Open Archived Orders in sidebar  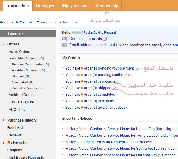[x=22, y=95]
